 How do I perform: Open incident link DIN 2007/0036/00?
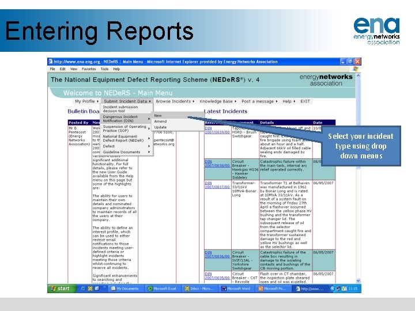[217, 255]
